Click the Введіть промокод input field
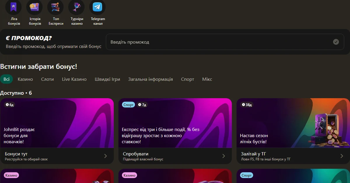Image resolution: width=350 pixels, height=183 pixels. pyautogui.click(x=225, y=42)
